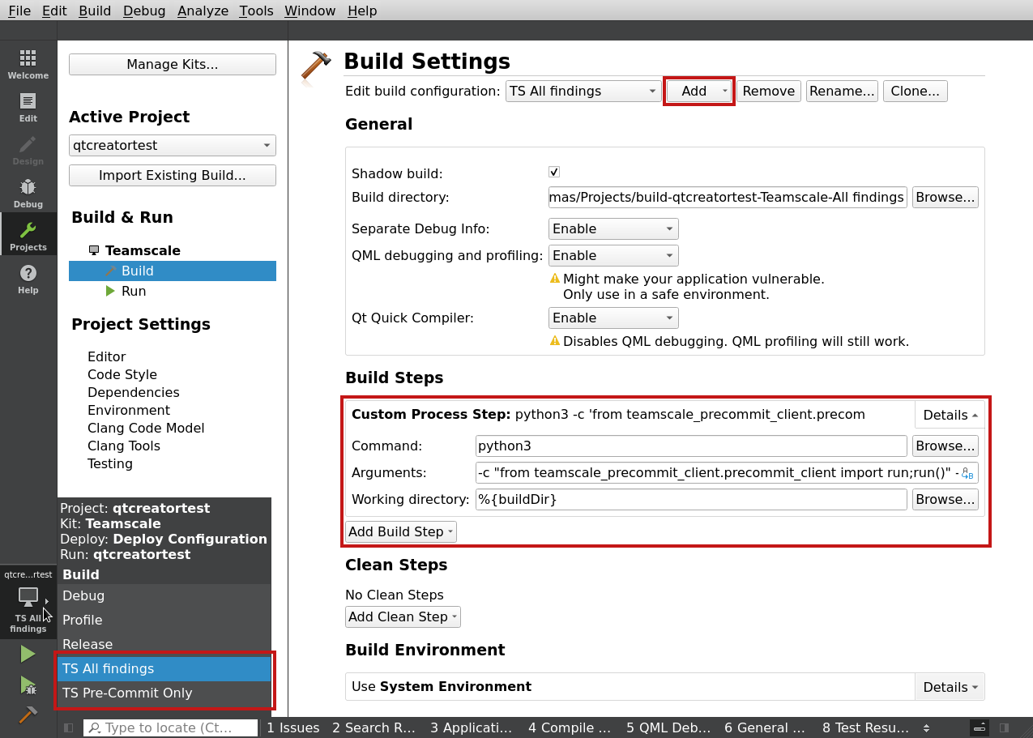1033x738 pixels.
Task: Browse for the Working directory
Action: tap(945, 499)
